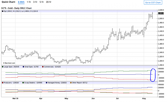The height and width of the screenshot is (102, 167).
Task: Click the red Commercials legend swatch
Action: coord(43,67)
